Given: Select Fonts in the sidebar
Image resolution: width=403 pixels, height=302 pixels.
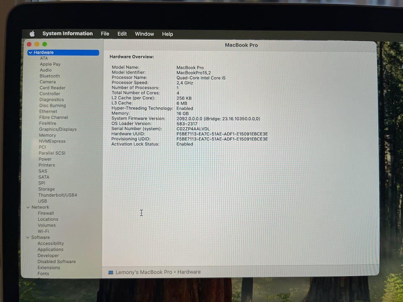Looking at the screenshot, I should [x=43, y=273].
